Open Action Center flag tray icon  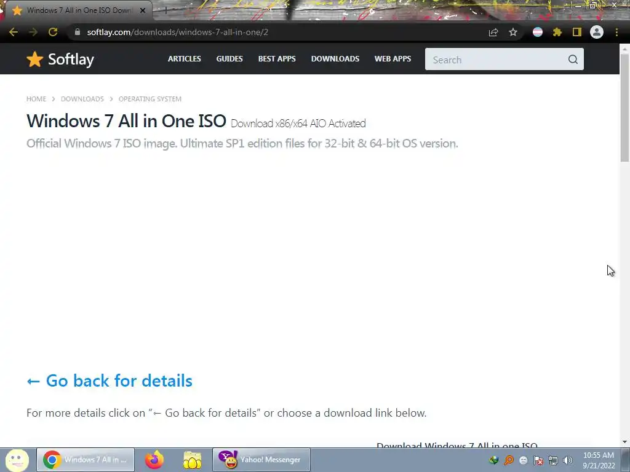point(538,460)
